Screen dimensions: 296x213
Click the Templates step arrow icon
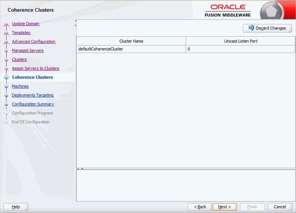[6, 33]
